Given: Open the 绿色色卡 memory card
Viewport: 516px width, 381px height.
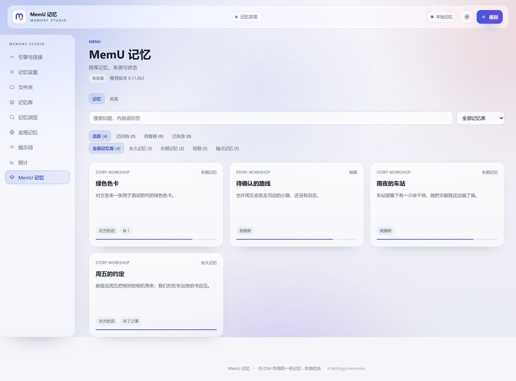Looking at the screenshot, I should point(156,204).
